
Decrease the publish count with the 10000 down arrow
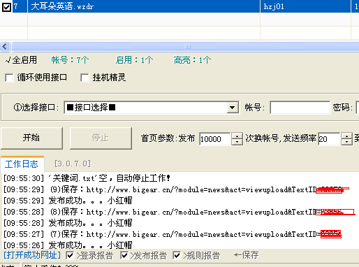pos(237,142)
